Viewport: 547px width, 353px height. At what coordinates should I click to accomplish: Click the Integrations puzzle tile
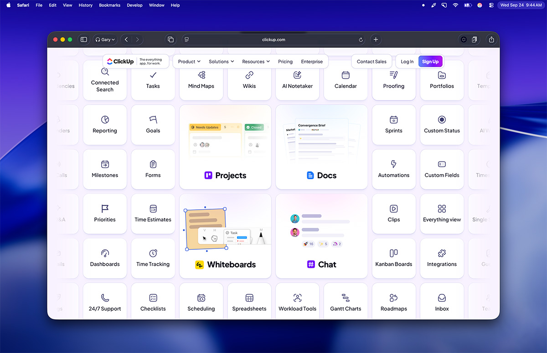(x=442, y=258)
